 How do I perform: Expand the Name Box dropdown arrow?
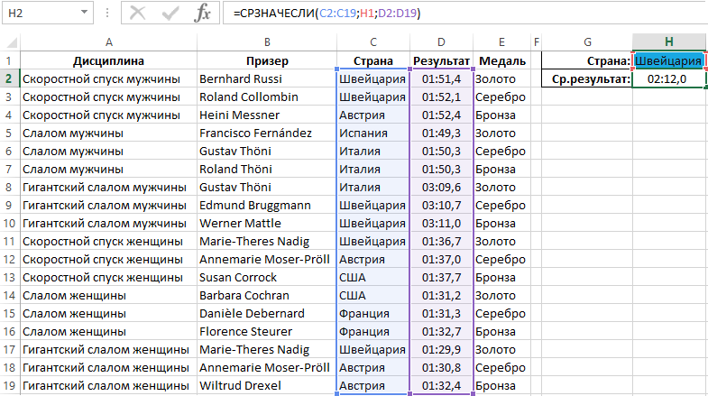[x=84, y=14]
